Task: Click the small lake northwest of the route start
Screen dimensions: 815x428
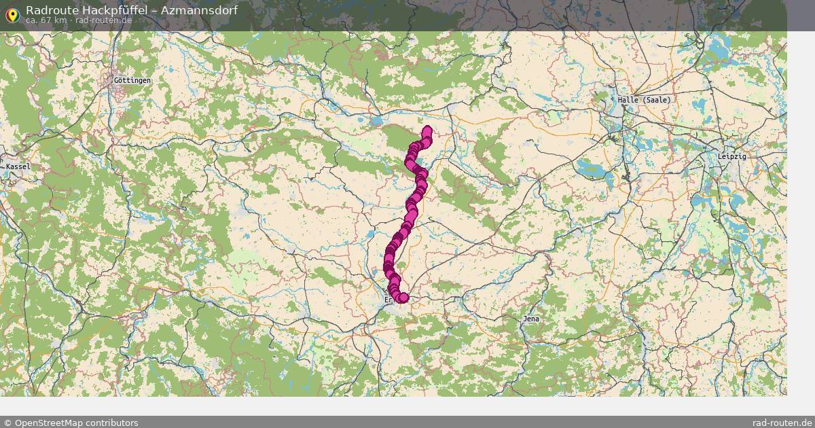Action: [377, 121]
